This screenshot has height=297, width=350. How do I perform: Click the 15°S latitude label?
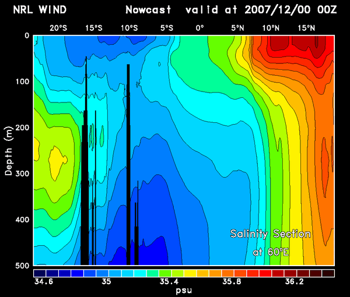tap(94, 28)
